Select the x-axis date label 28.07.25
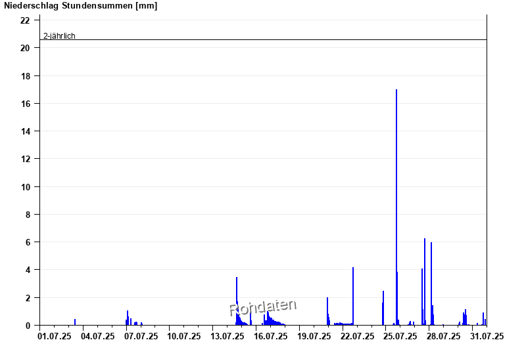526x361 pixels. point(443,337)
